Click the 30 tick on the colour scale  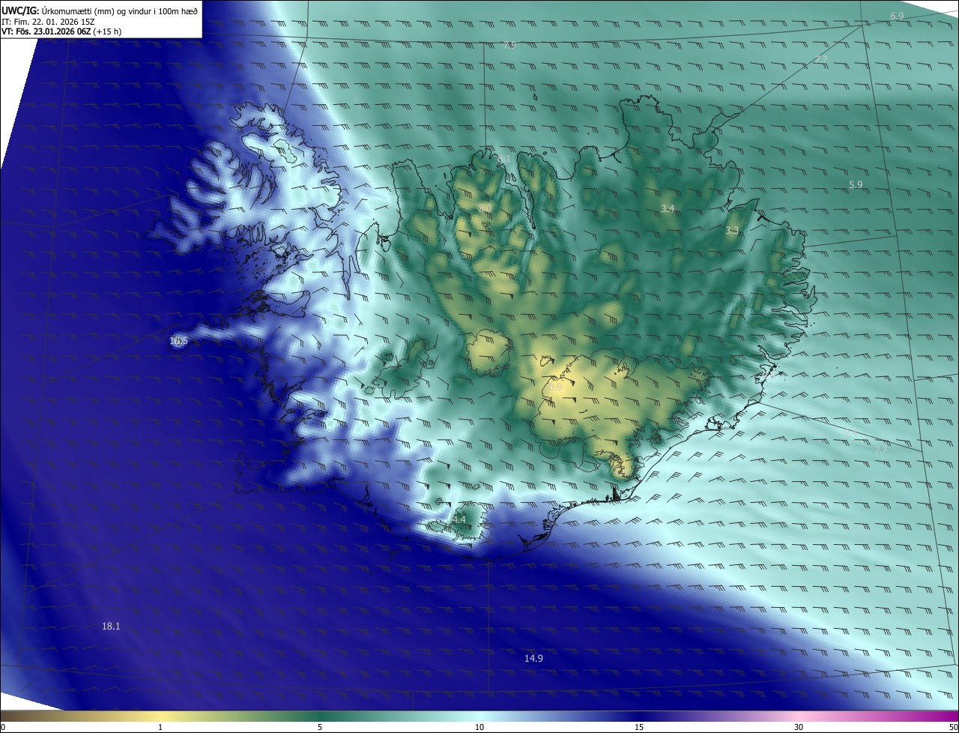(799, 727)
